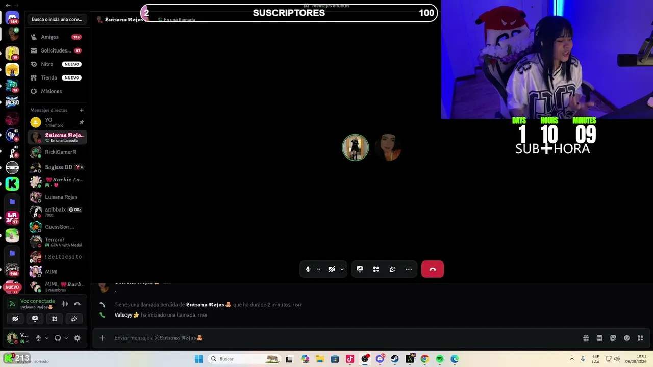Open Discord home direct messages icon
Viewport: 653px width, 367px height.
tap(12, 18)
